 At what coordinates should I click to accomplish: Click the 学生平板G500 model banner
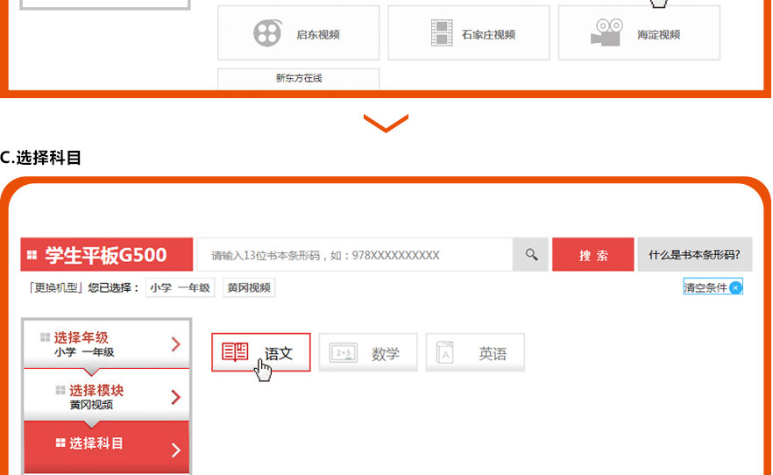pos(107,255)
